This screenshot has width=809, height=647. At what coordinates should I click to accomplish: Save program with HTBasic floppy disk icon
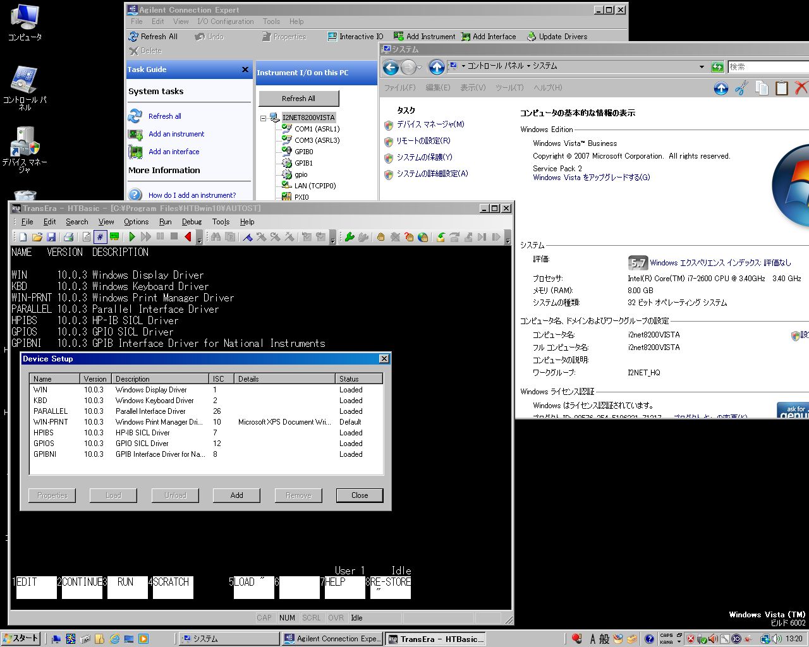pos(51,237)
